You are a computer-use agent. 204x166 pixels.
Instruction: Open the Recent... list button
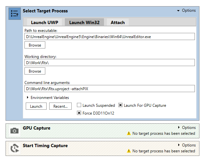pos(60,106)
